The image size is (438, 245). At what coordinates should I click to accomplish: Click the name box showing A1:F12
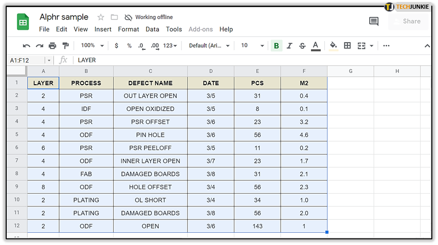(x=26, y=60)
